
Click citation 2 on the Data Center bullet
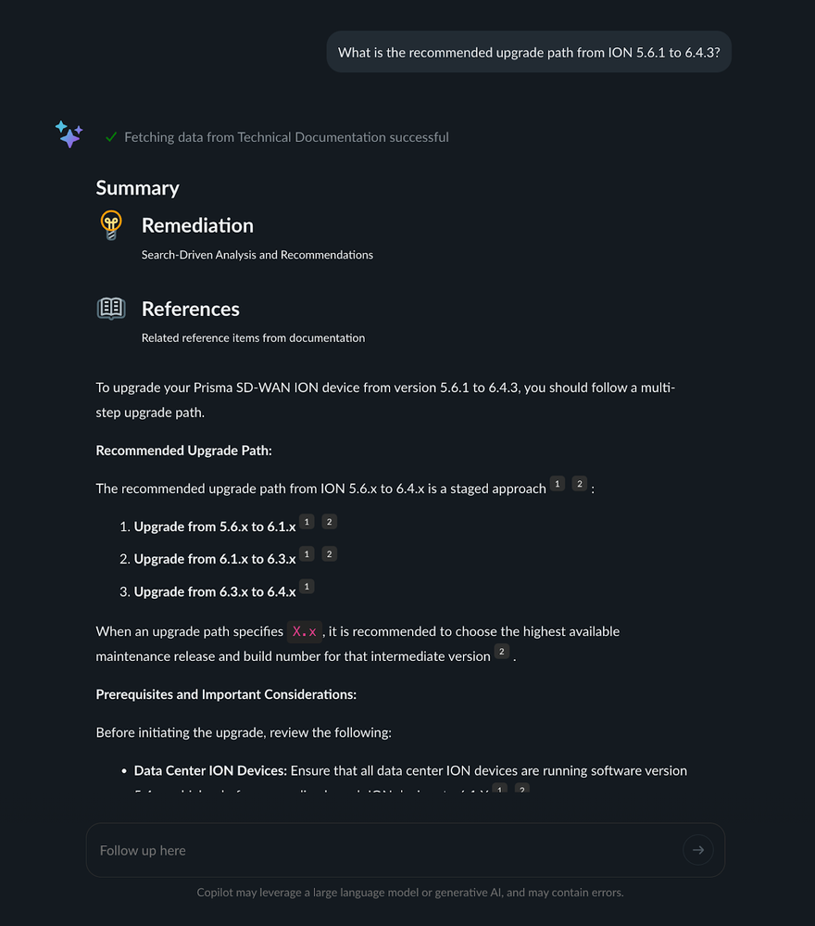pyautogui.click(x=521, y=789)
